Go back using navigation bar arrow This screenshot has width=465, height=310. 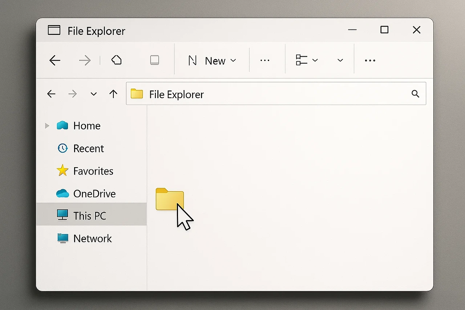[51, 94]
